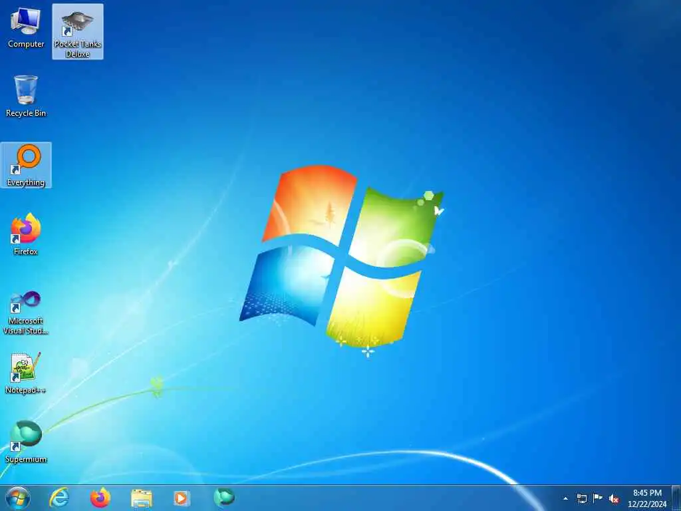Select the Supermium desktop shortcut
The width and height of the screenshot is (681, 511).
[x=26, y=442]
